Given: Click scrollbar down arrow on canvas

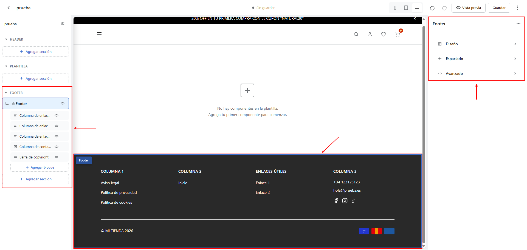Looking at the screenshot, I should pos(424,246).
